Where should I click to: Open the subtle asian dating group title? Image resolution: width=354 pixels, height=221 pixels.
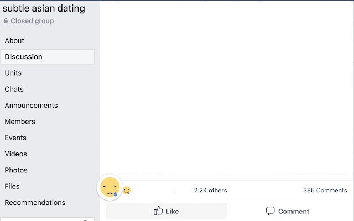pos(44,8)
